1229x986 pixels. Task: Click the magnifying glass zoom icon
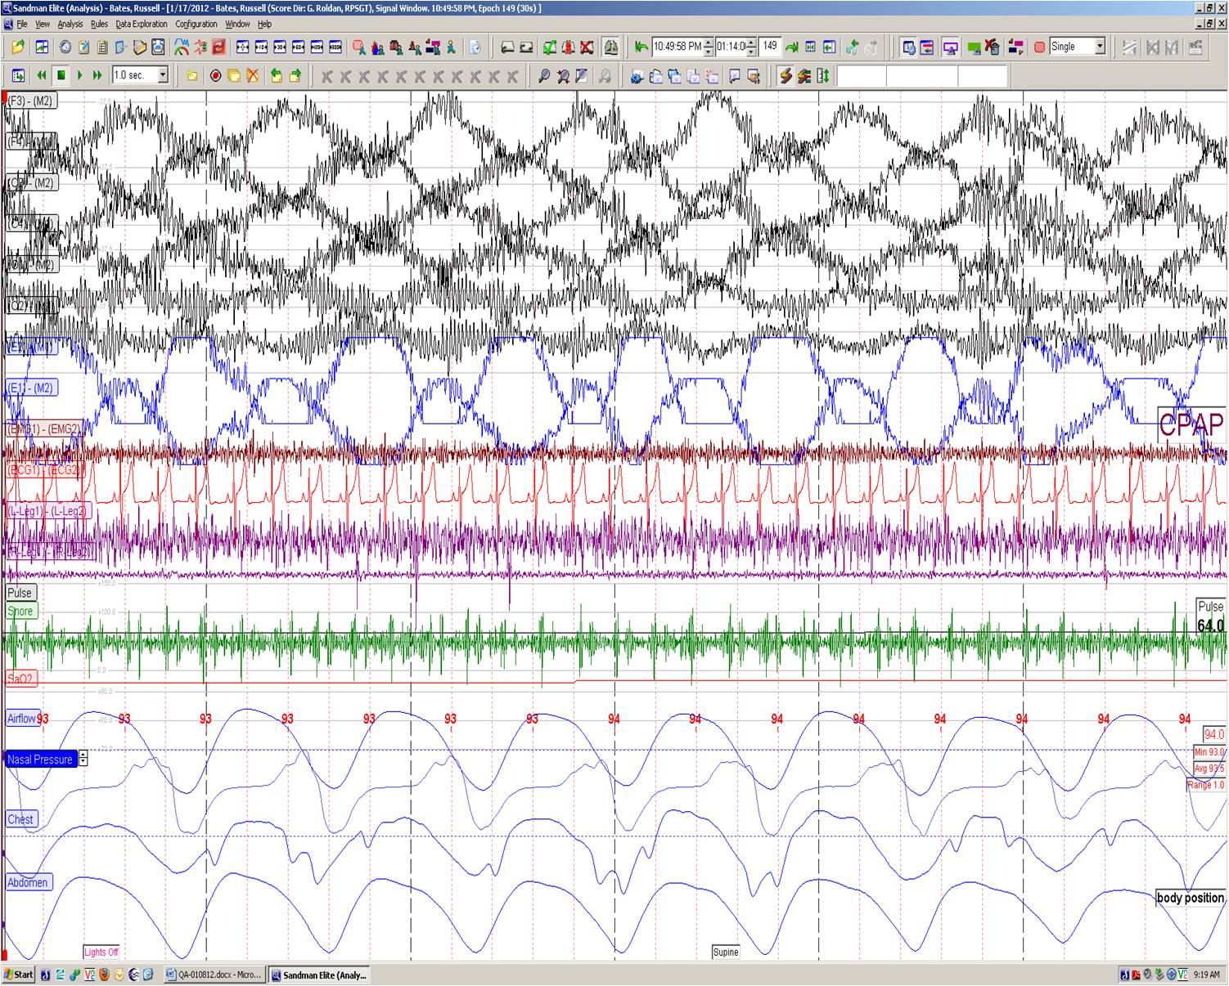(x=543, y=76)
